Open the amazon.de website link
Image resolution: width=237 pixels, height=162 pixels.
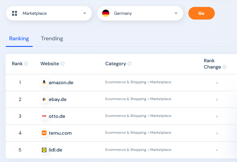[x=61, y=83]
